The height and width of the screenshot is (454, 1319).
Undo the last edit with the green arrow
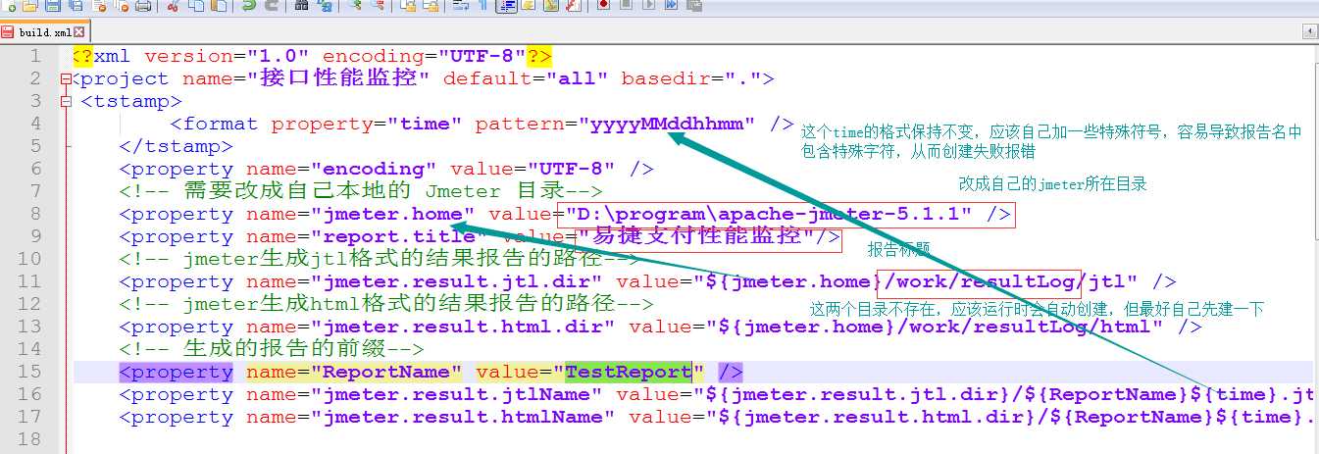click(x=247, y=6)
